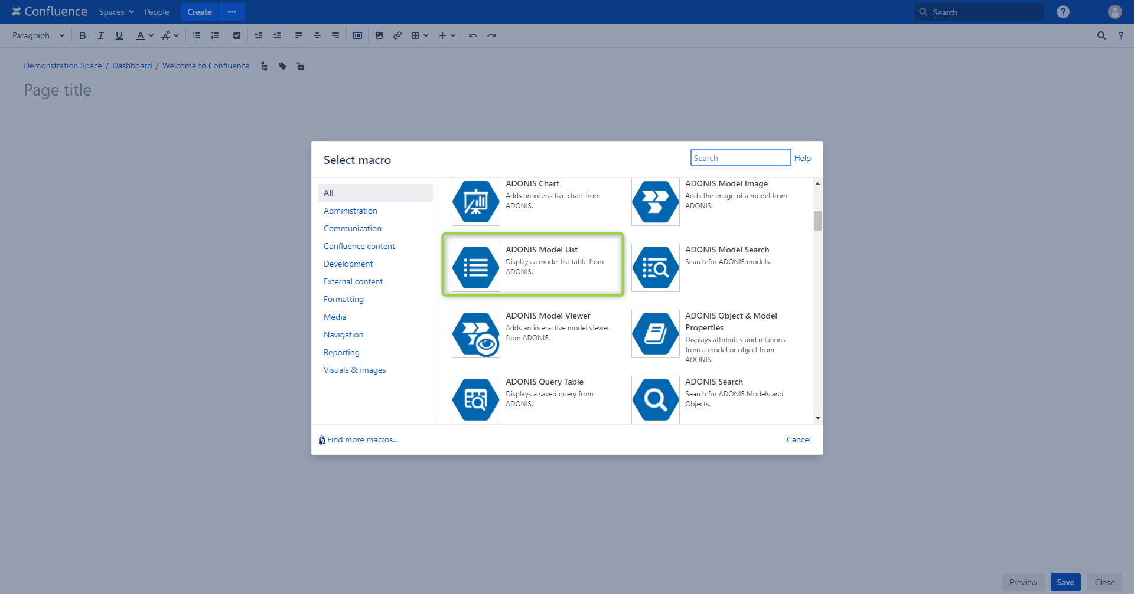The image size is (1134, 594).
Task: Select the Communication macro category
Action: click(353, 228)
